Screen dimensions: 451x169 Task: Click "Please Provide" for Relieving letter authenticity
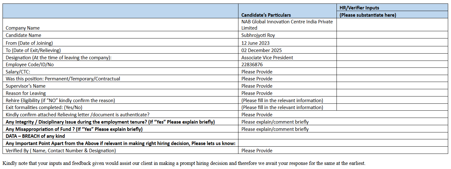click(x=257, y=114)
